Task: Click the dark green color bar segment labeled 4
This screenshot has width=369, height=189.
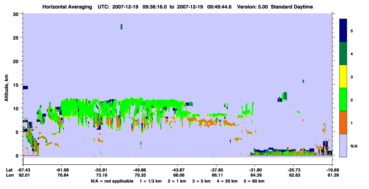Action: [343, 54]
